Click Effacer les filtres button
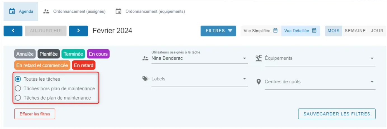 (35, 114)
